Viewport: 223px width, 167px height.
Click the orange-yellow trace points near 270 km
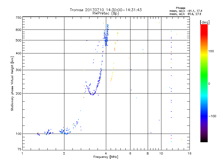pos(112,77)
